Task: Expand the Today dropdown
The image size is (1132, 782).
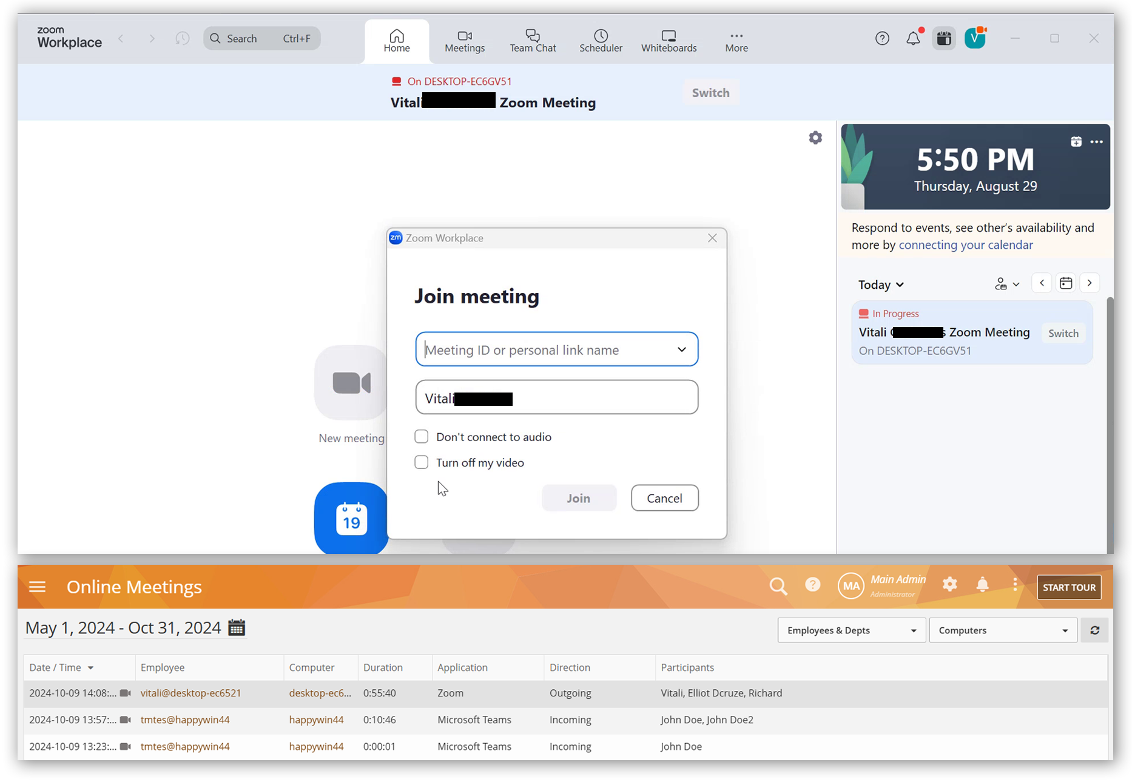Action: pyautogui.click(x=881, y=285)
